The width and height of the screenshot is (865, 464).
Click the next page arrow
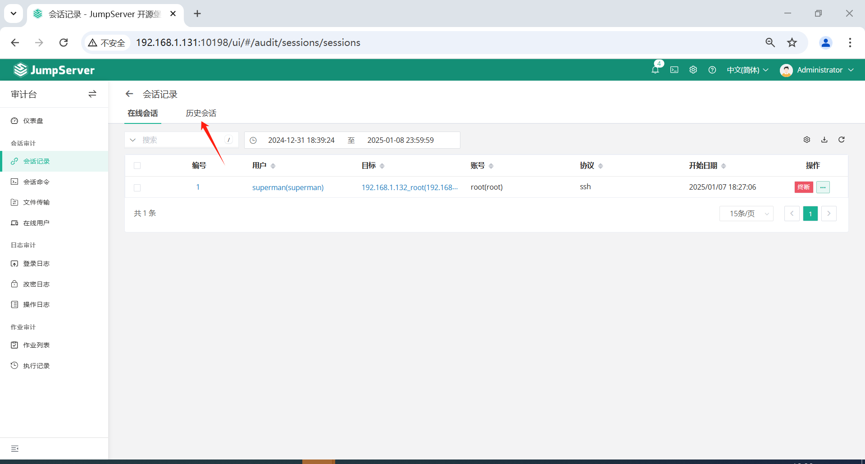click(x=829, y=214)
